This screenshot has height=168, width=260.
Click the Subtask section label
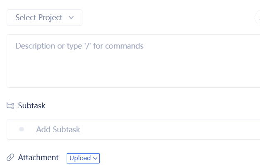32,106
